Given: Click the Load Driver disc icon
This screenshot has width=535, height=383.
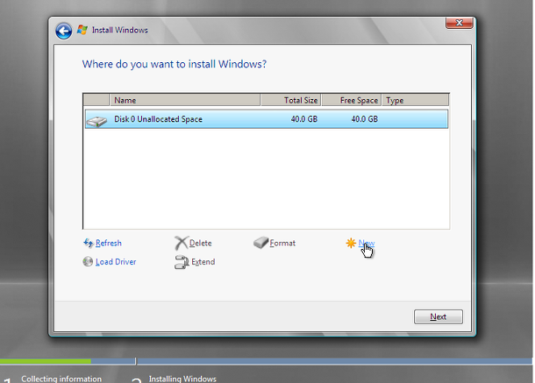Looking at the screenshot, I should click(88, 261).
